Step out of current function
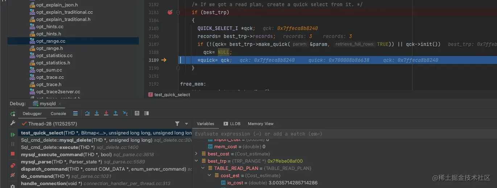 116,113
